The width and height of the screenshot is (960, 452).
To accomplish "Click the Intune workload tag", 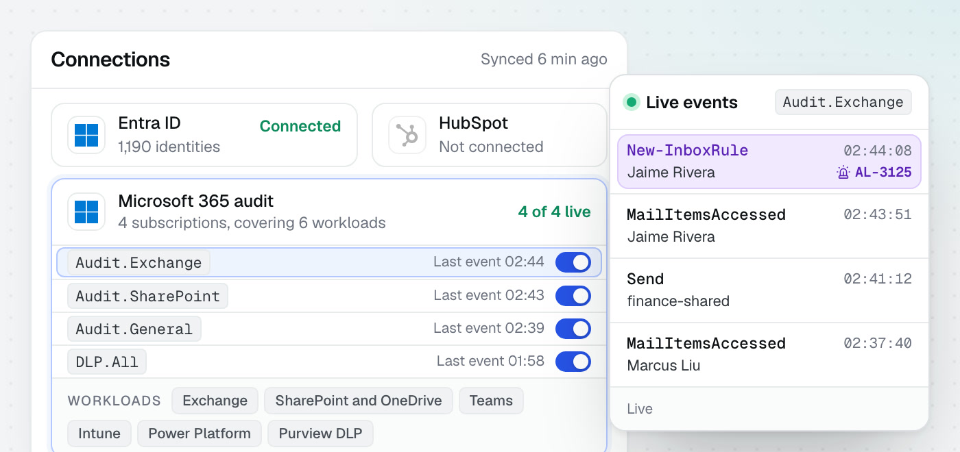I will pos(99,434).
